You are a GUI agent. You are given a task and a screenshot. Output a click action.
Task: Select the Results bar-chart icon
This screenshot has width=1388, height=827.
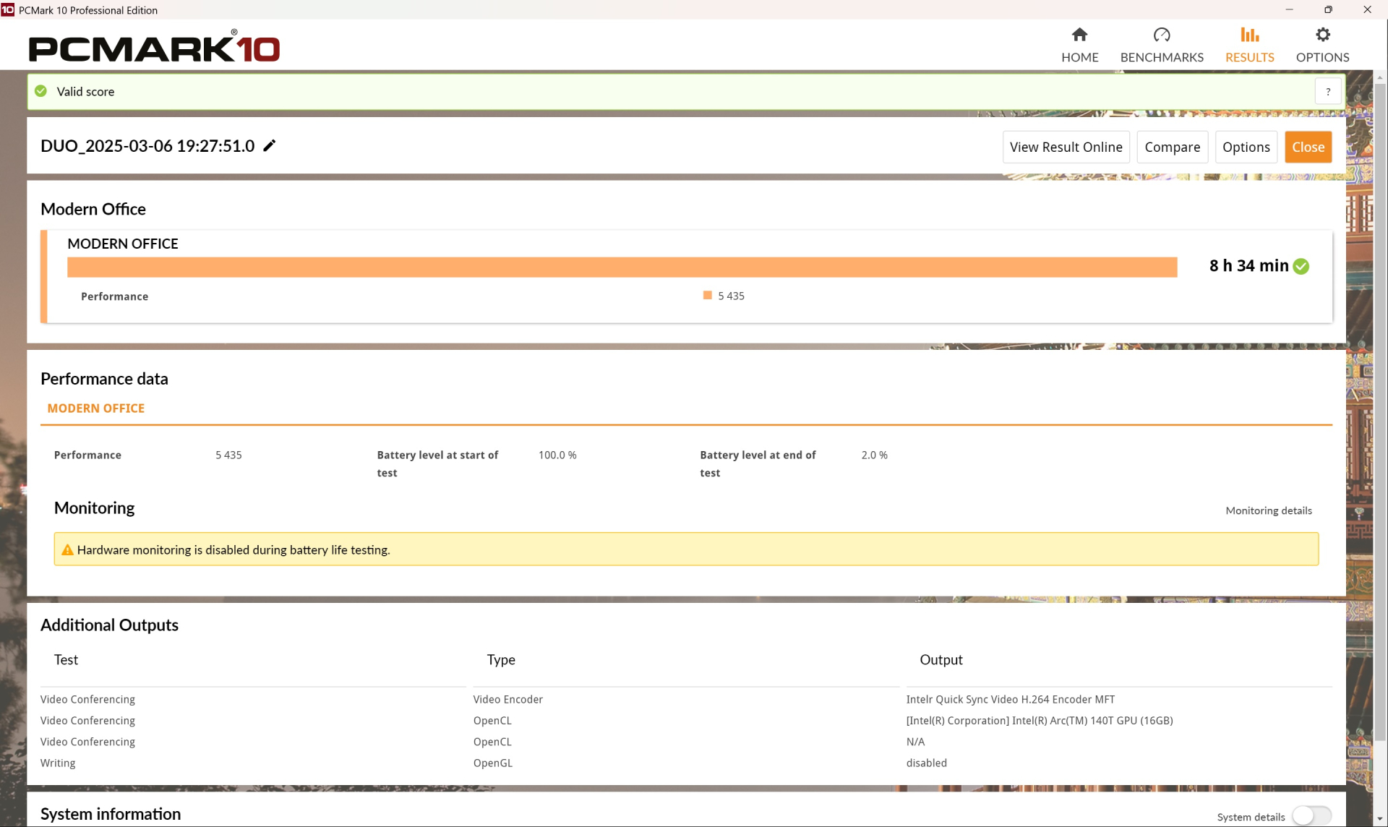pos(1249,35)
